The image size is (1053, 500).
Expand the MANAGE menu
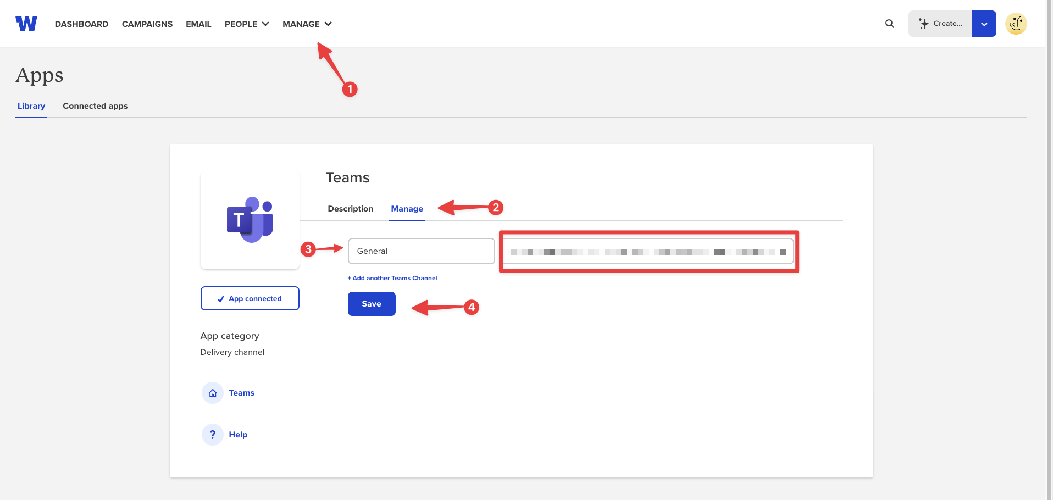pos(307,24)
